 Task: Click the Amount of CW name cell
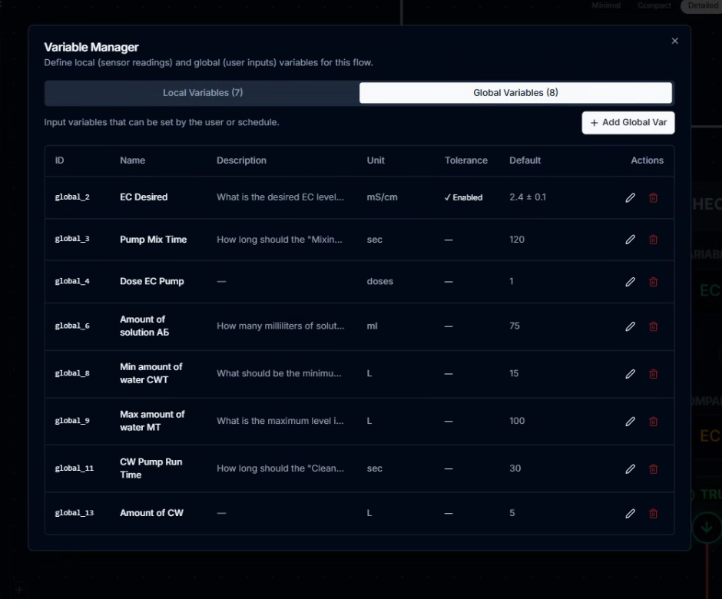pos(151,513)
